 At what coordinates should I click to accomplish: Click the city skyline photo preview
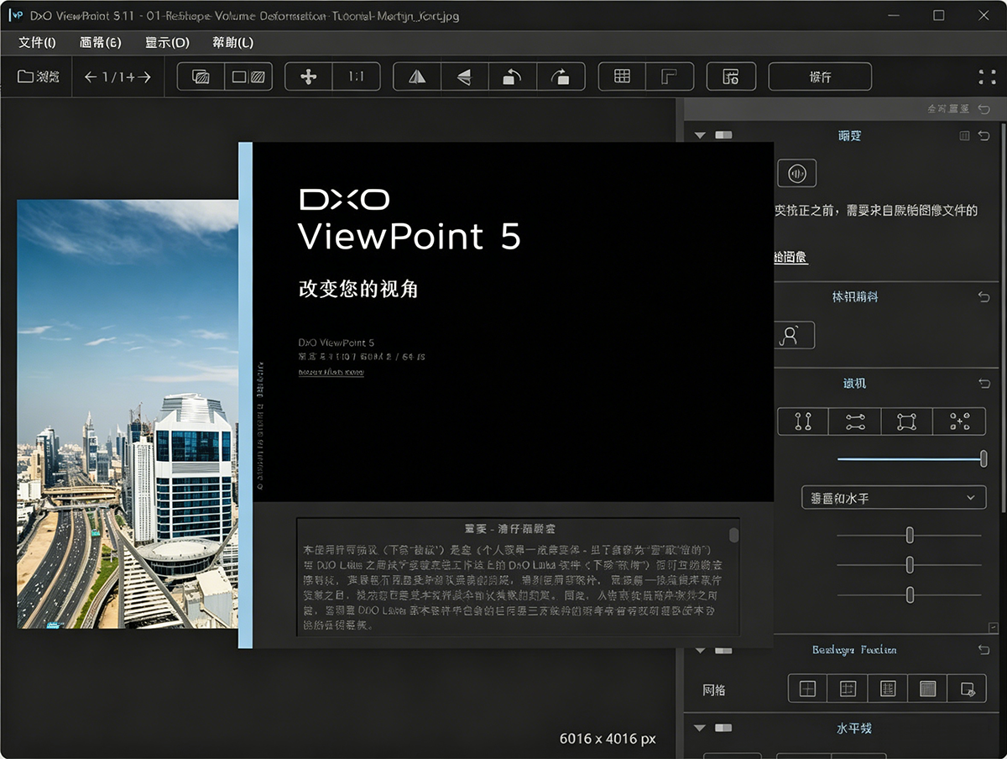coord(128,413)
